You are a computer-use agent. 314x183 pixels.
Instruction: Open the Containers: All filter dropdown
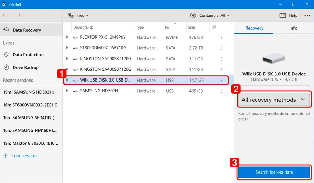(x=210, y=15)
